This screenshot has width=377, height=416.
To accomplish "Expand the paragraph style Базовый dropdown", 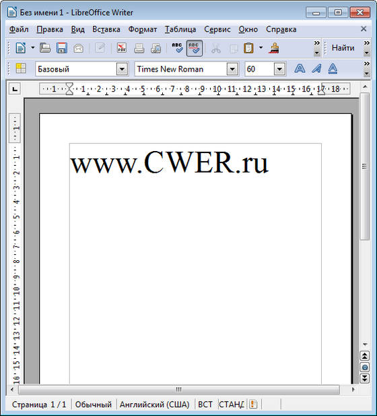I will (122, 69).
